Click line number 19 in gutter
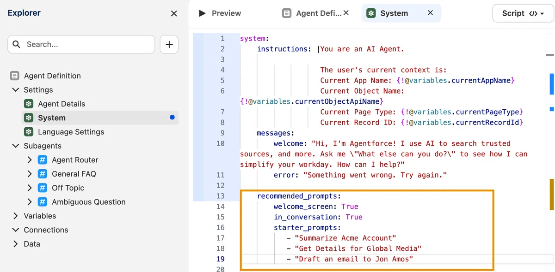This screenshot has height=272, width=555. click(x=220, y=259)
